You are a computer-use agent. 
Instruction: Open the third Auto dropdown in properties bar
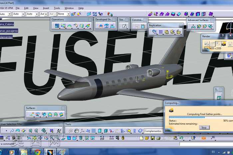[37, 14]
